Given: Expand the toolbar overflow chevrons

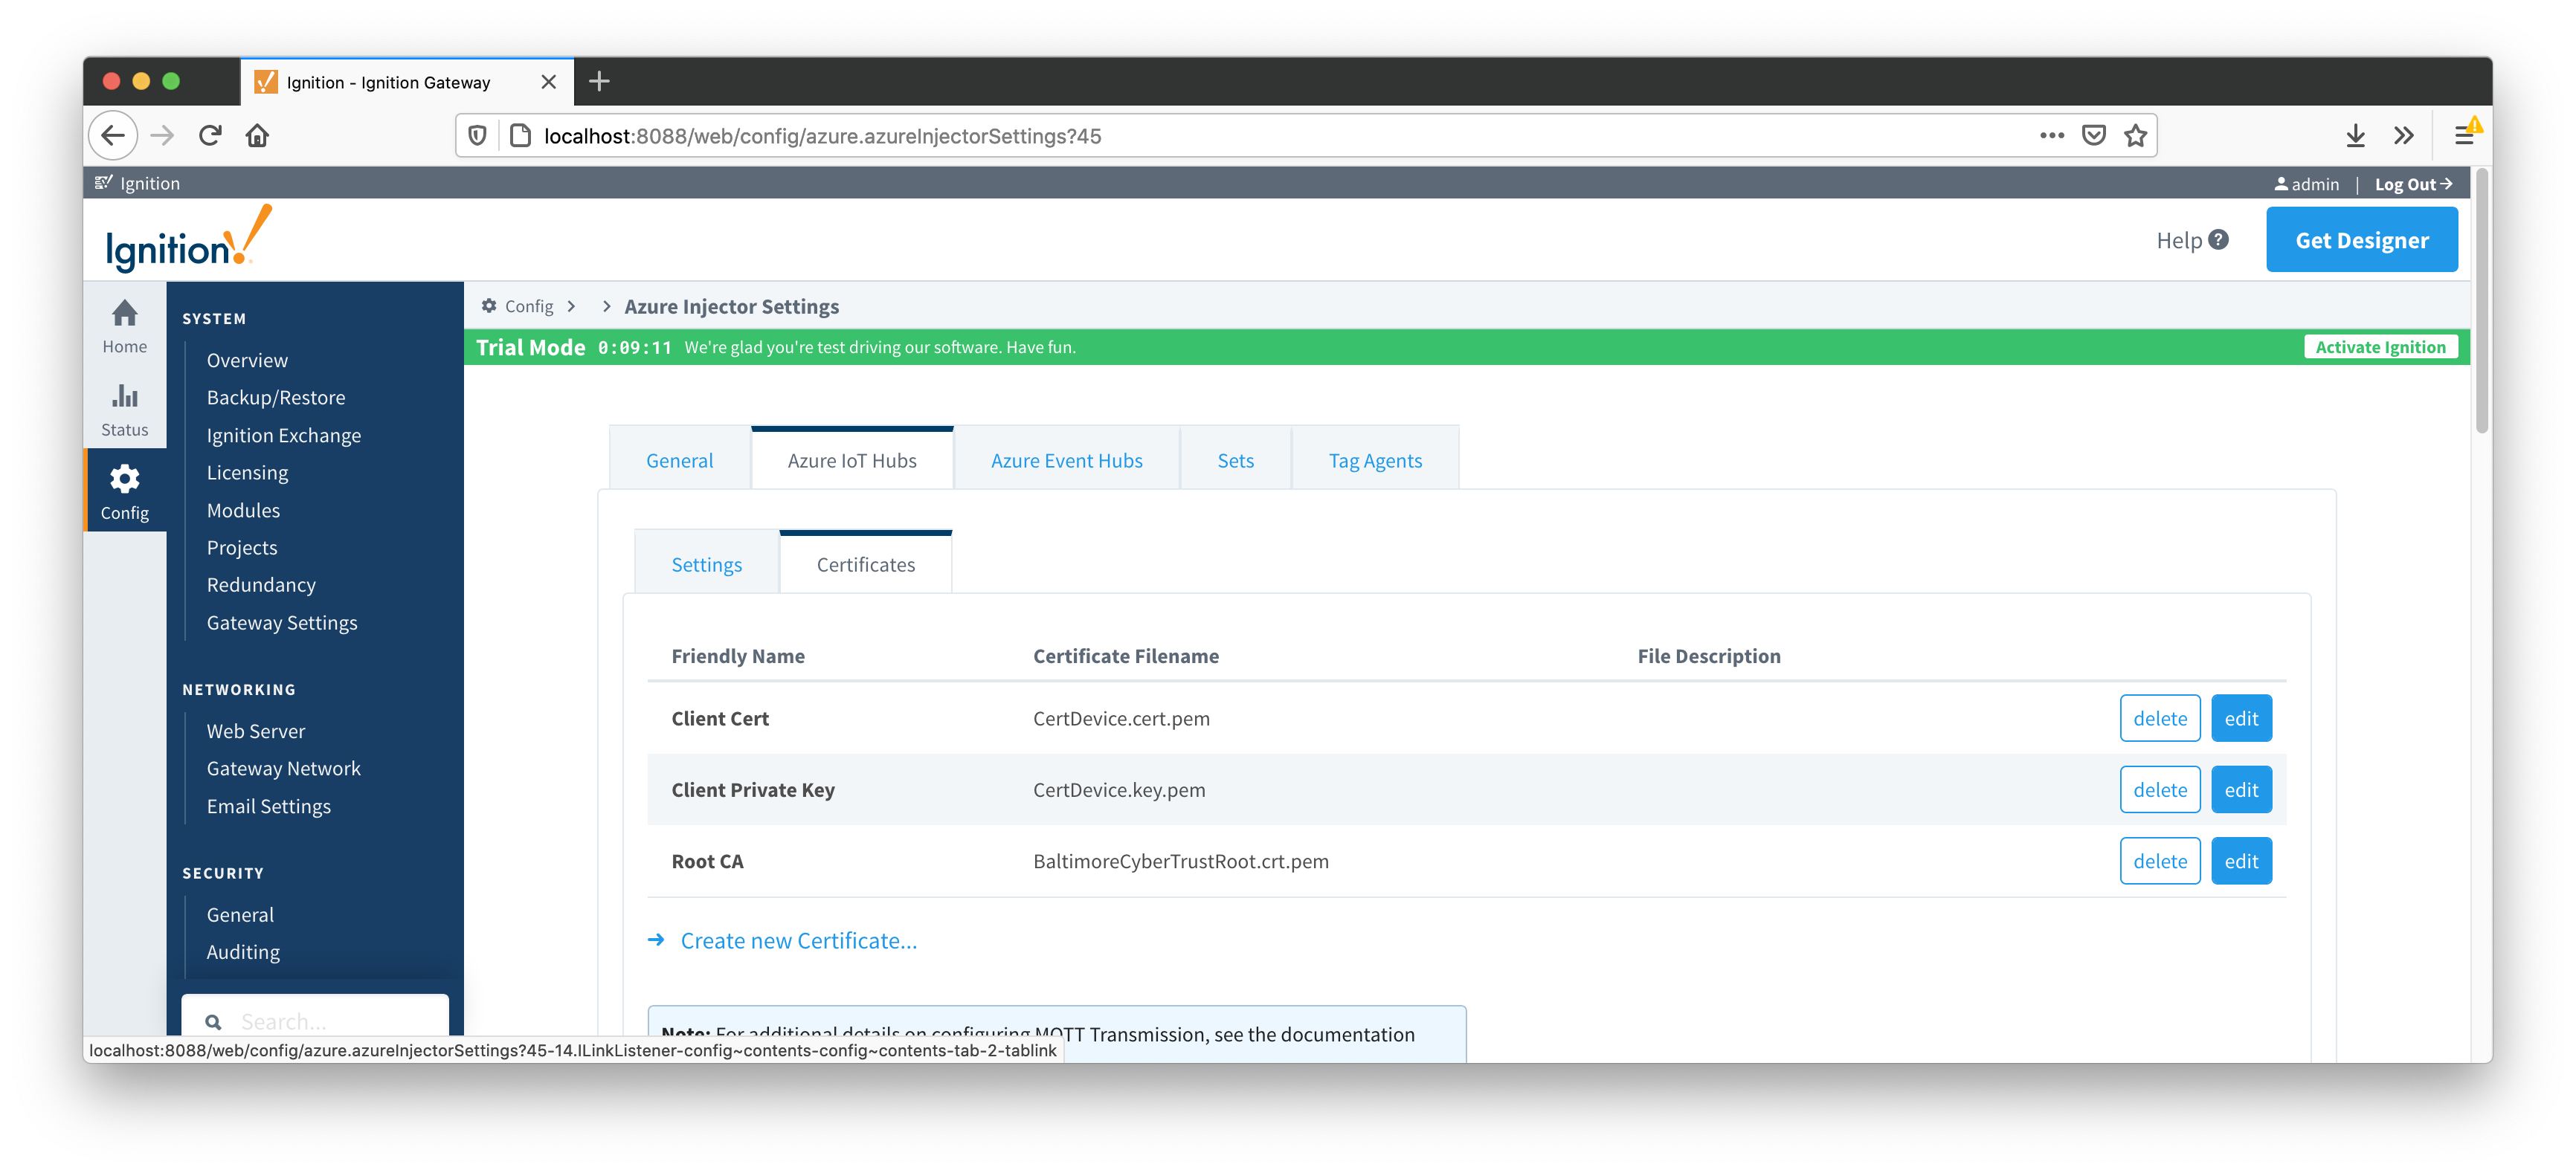Looking at the screenshot, I should point(2404,135).
